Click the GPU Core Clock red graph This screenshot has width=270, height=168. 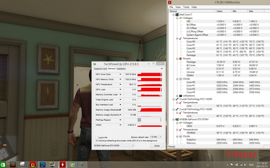(150, 74)
